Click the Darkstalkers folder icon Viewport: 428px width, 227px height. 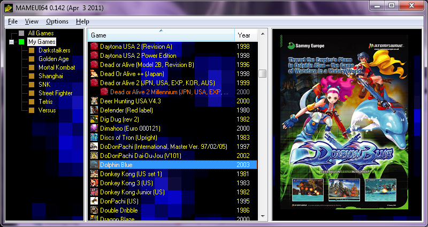pyautogui.click(x=32, y=50)
